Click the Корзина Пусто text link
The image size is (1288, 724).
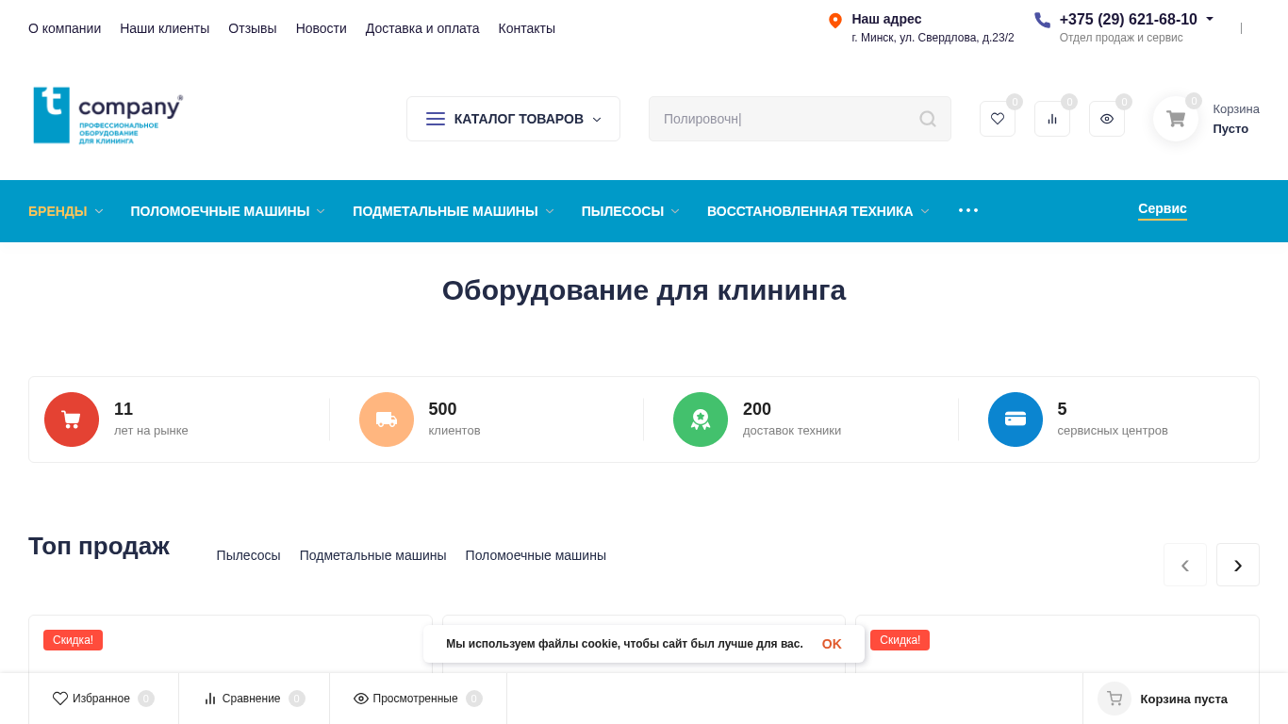(1236, 119)
